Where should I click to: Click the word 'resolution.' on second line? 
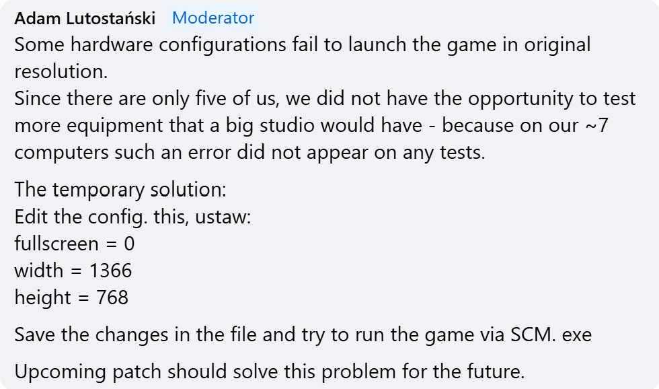tap(61, 71)
